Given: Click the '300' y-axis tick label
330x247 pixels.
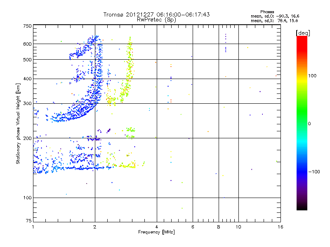Looking at the screenshot, I should click(x=28, y=104).
